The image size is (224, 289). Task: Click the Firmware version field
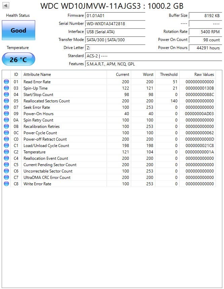(x=115, y=16)
